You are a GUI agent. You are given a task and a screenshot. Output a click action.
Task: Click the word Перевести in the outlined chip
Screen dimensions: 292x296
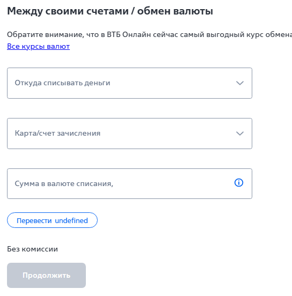pos(34,220)
